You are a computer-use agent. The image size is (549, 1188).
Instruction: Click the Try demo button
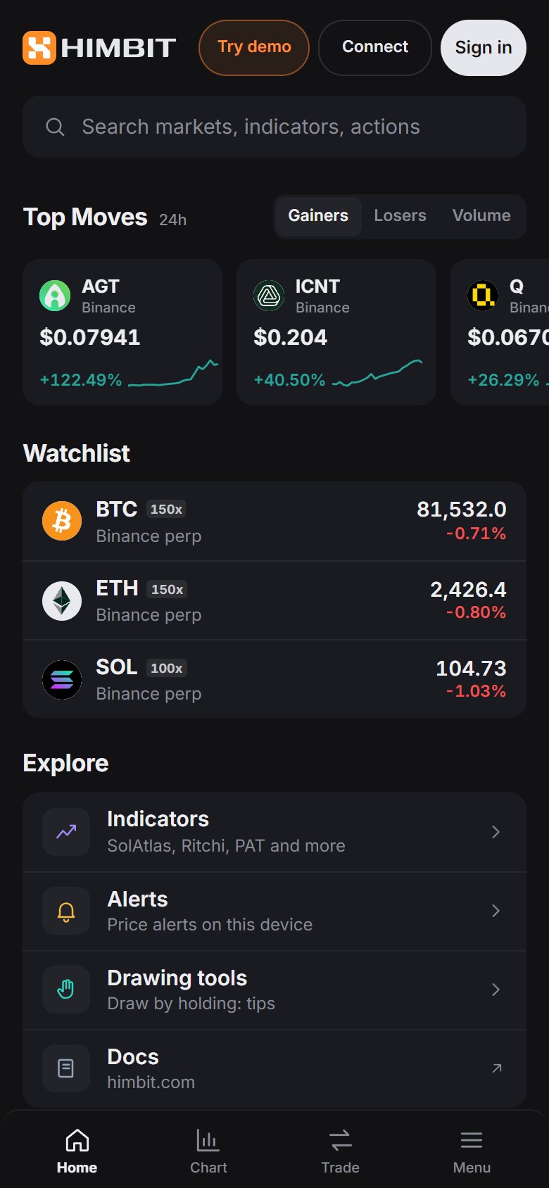pyautogui.click(x=254, y=47)
